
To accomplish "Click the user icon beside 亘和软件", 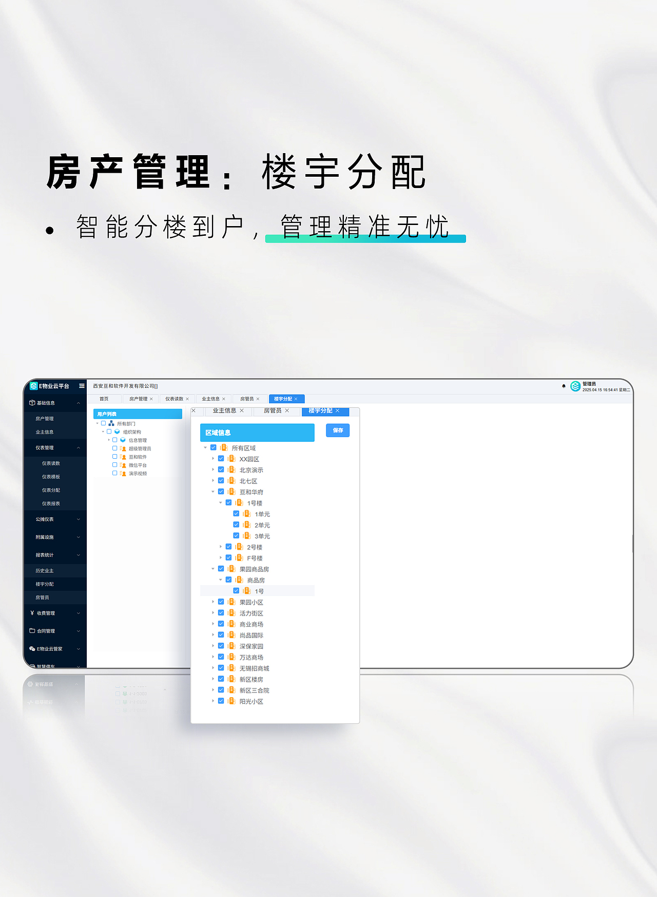I will (x=123, y=457).
